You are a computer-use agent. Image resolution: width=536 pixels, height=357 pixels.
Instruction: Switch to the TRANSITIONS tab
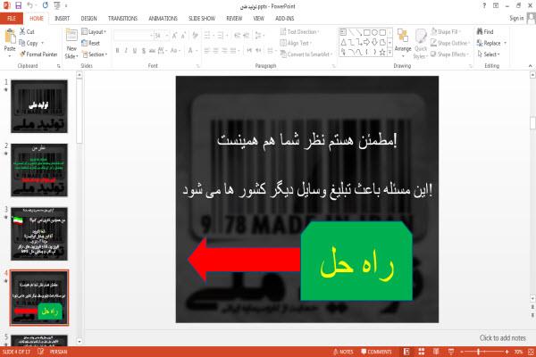point(122,19)
